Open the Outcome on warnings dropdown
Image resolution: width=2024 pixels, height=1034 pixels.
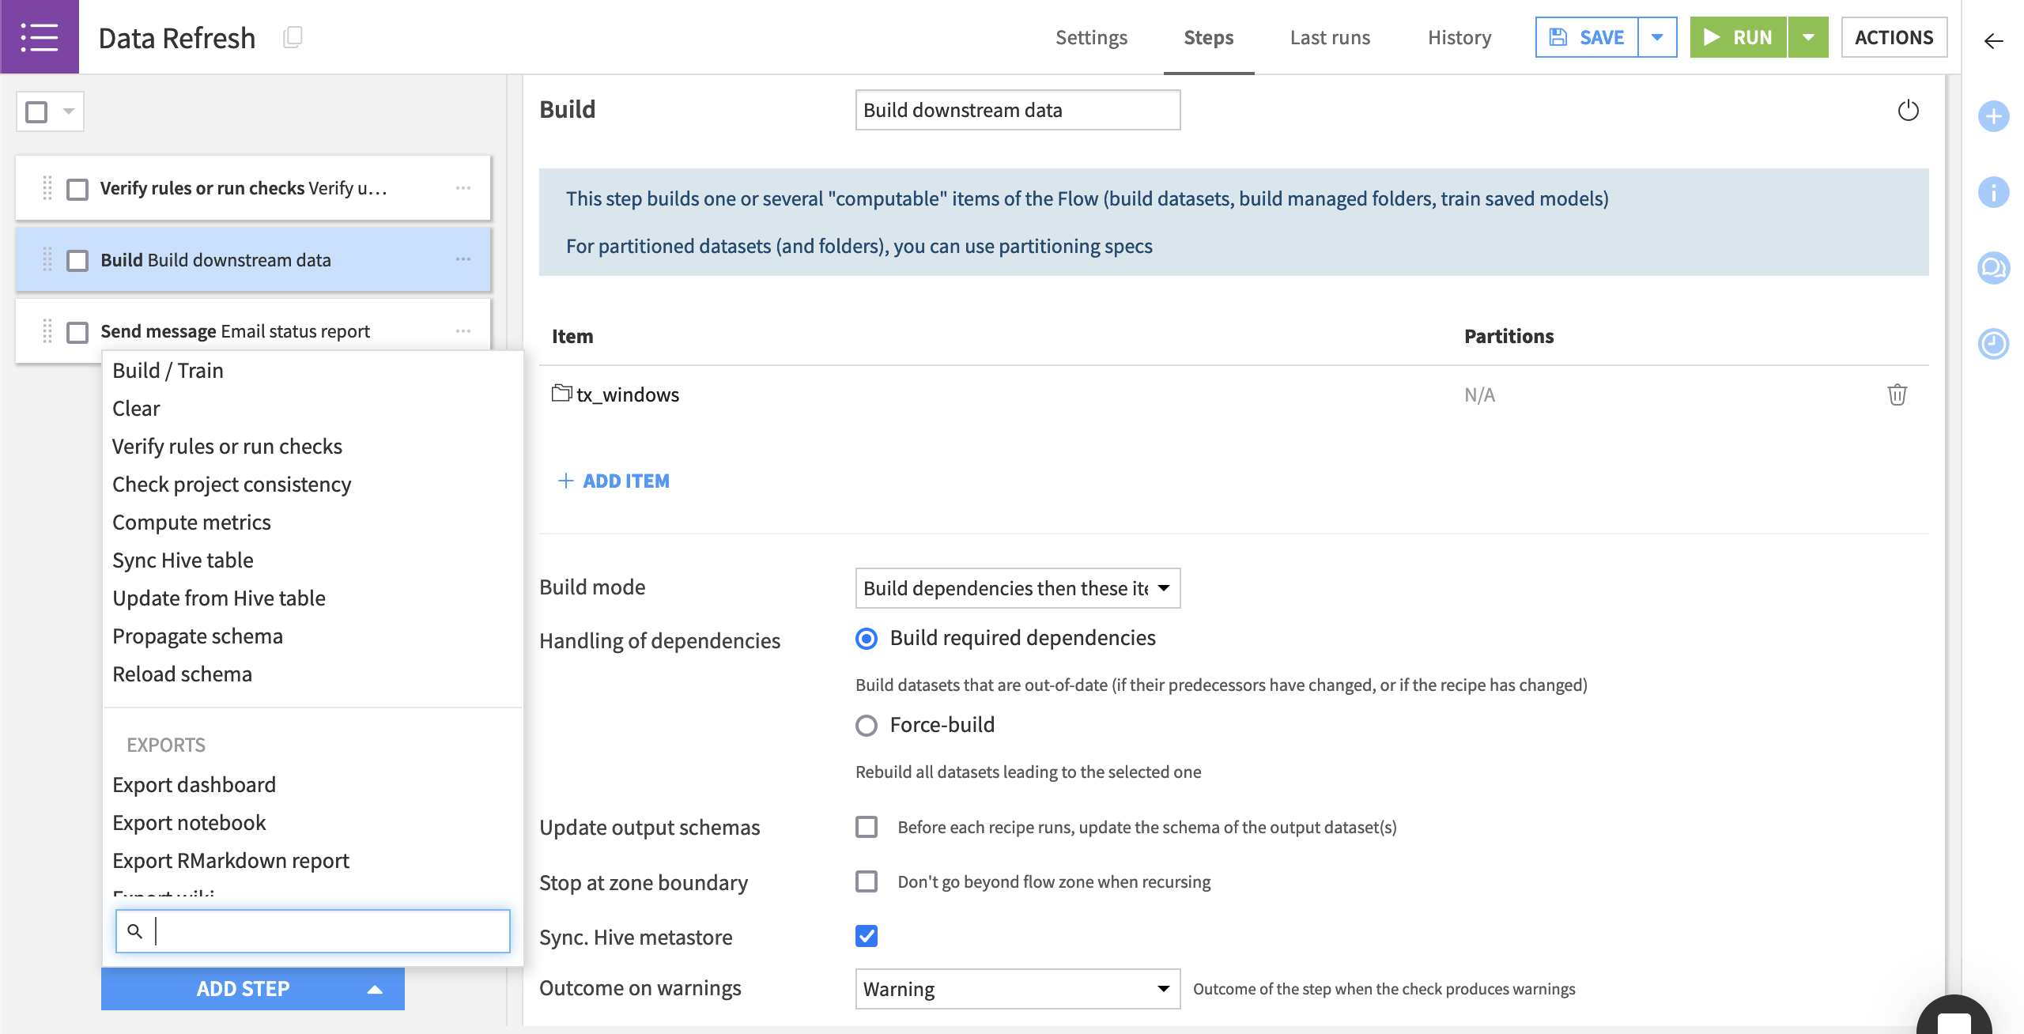coord(1017,989)
